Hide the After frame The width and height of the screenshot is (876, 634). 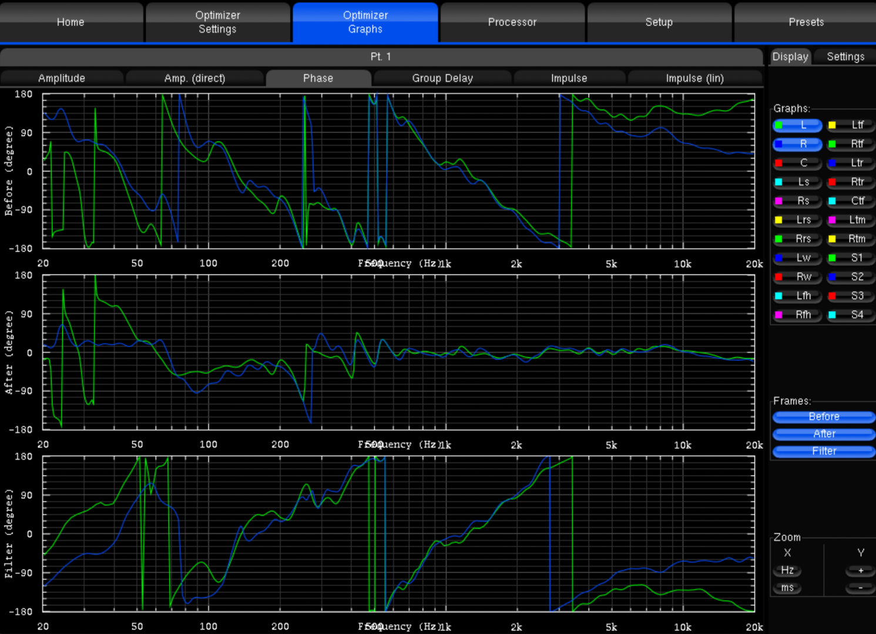point(824,434)
